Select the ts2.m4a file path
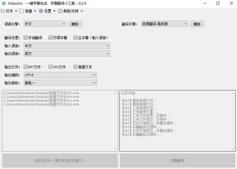This screenshot has width=237, height=169. tap(41, 104)
